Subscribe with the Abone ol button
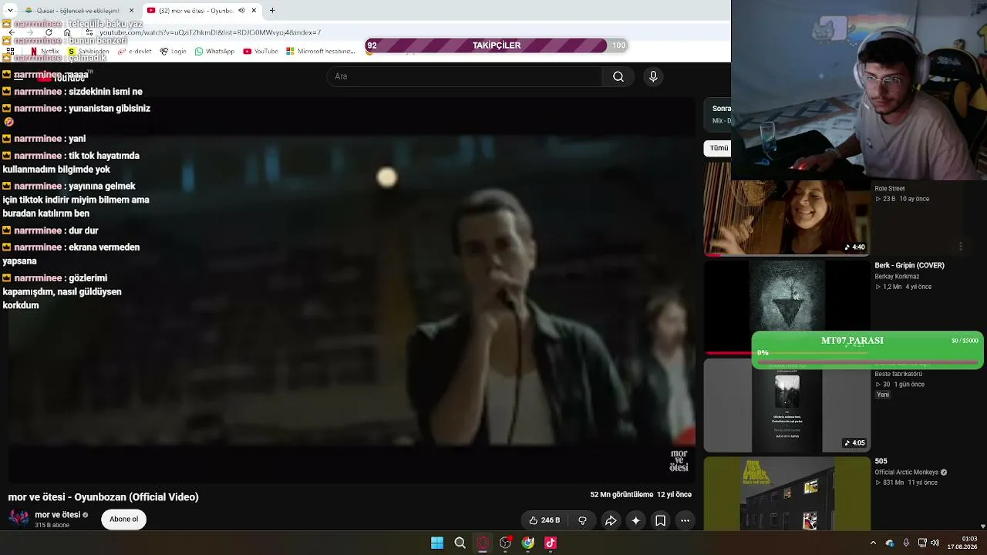 point(123,520)
